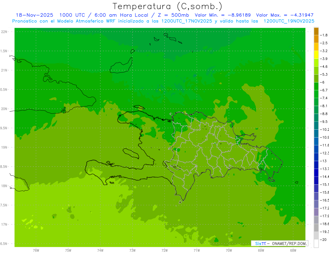Click the '-9.5' legend value
Screen dimensions: 329x254
tap(324, 122)
